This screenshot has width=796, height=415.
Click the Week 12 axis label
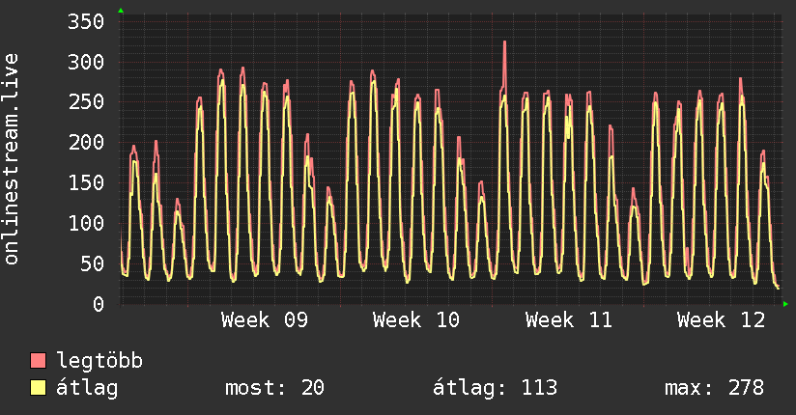[x=721, y=320]
